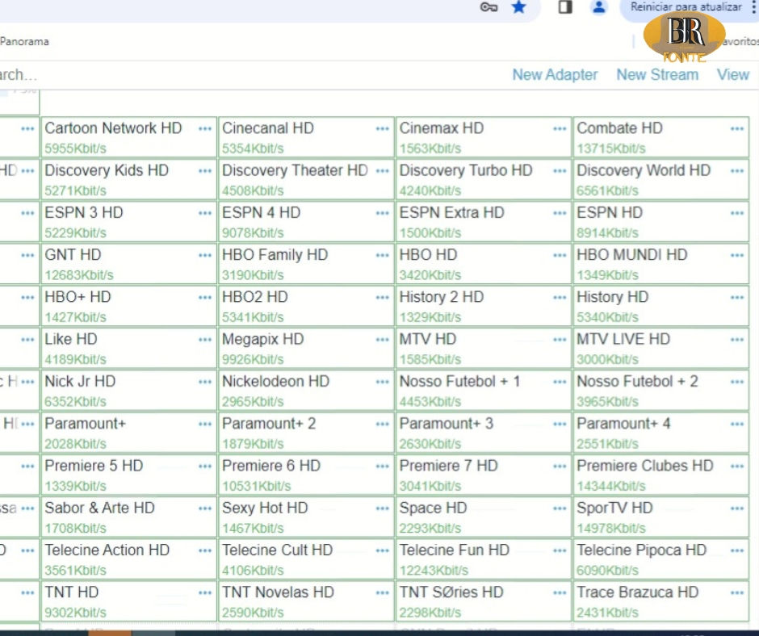This screenshot has width=759, height=636.
Task: Select the Like HD stream name
Action: [71, 339]
